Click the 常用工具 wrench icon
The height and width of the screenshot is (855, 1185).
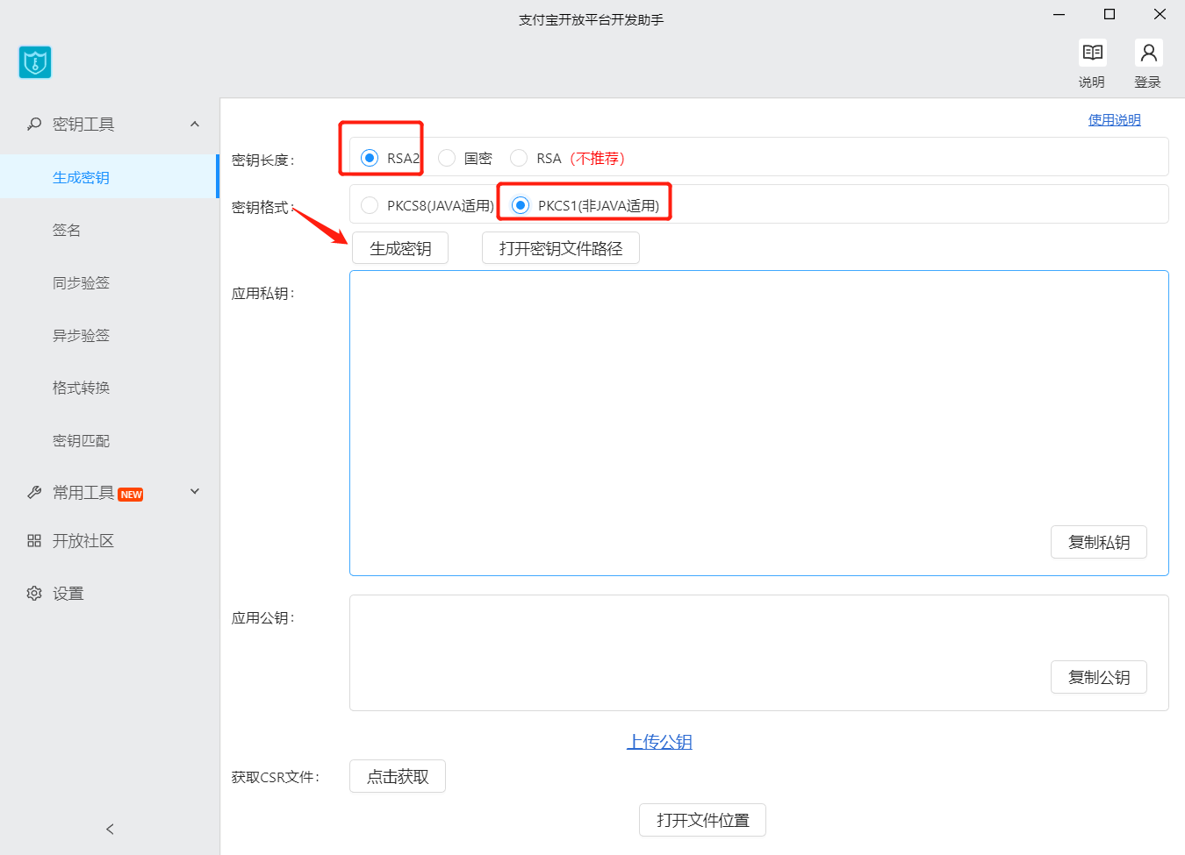coord(34,492)
